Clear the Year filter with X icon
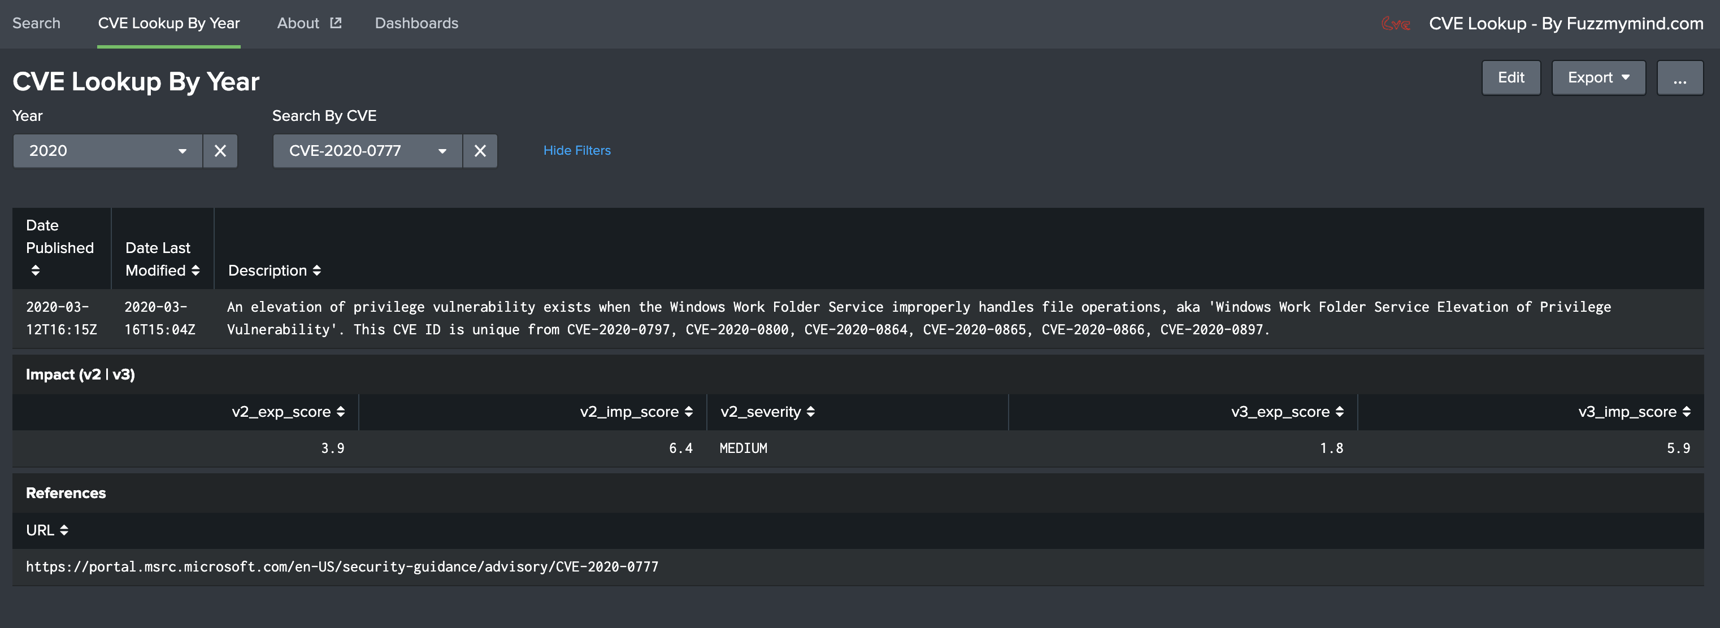The image size is (1720, 628). 220,151
